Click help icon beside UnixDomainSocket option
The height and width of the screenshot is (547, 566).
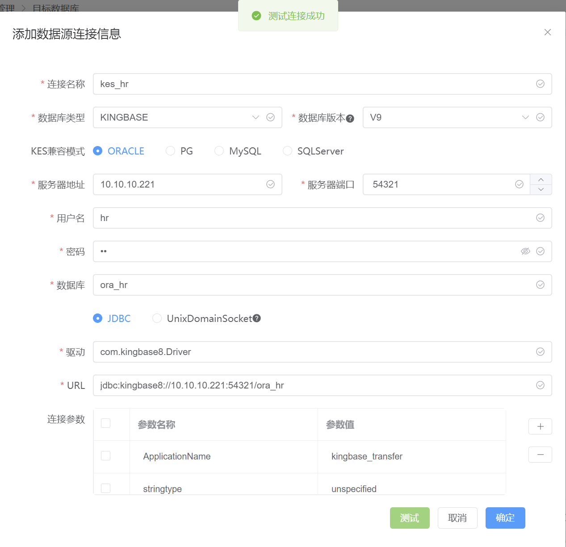click(x=256, y=318)
